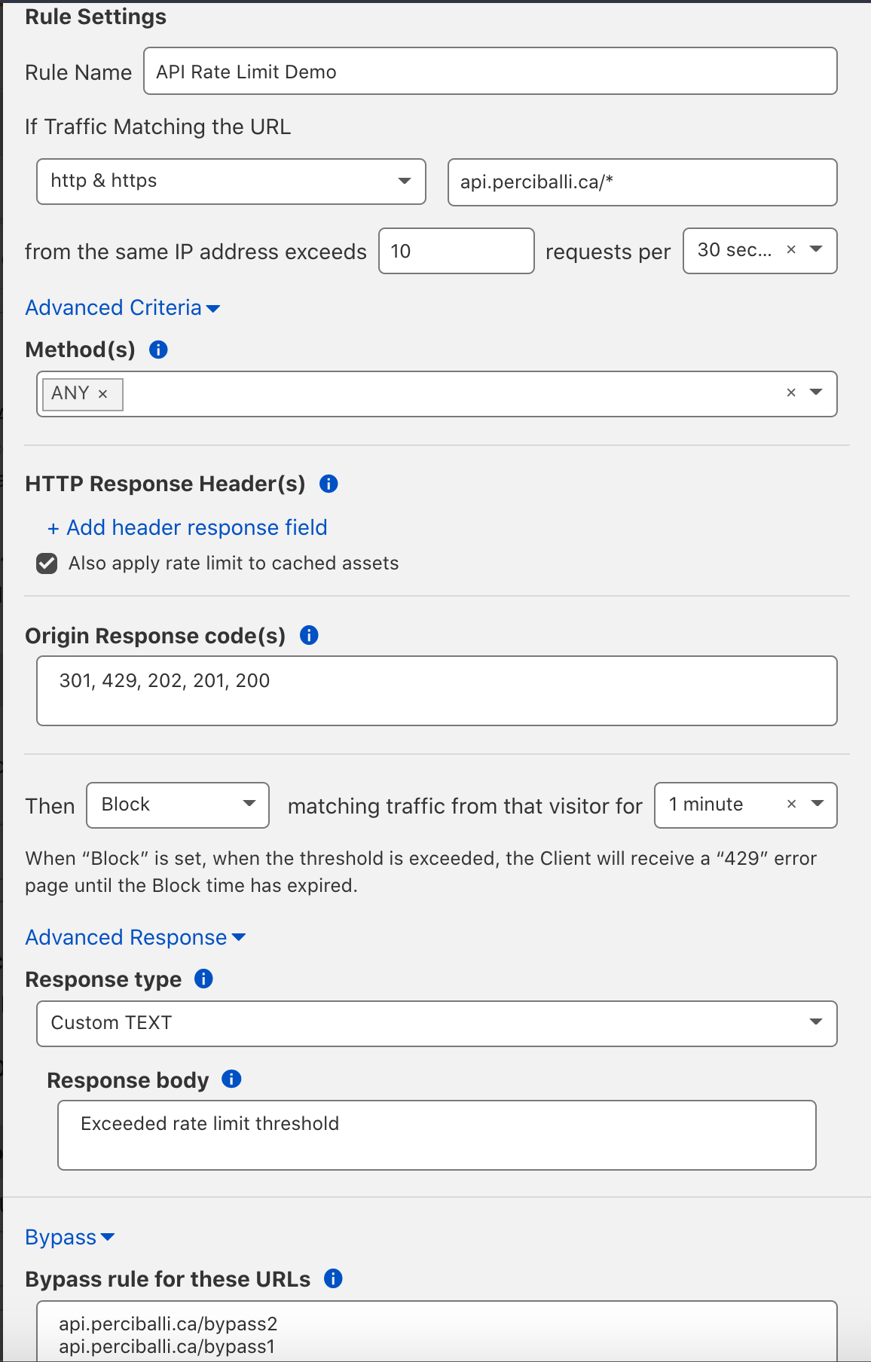Click info icon next to Method(s)
Image resolution: width=871 pixels, height=1362 pixels.
158,350
